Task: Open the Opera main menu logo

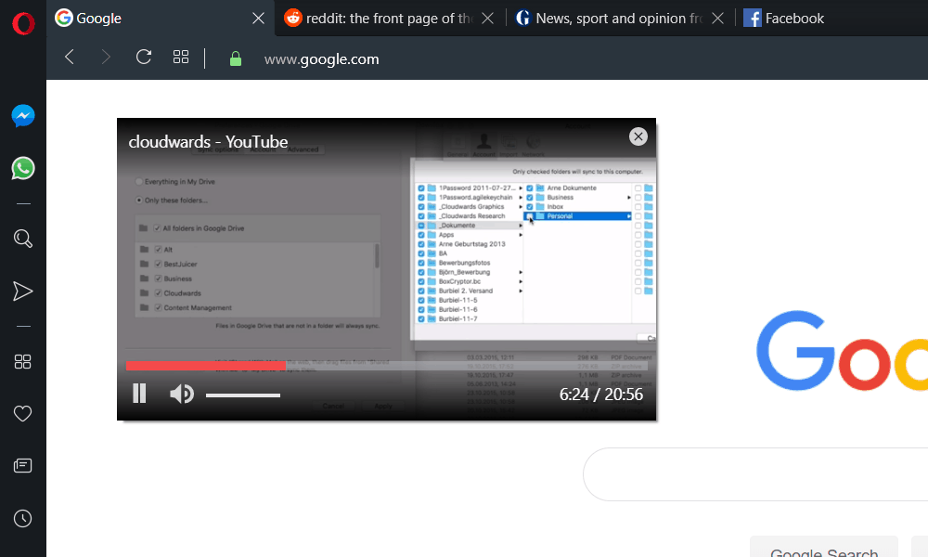Action: 23,24
